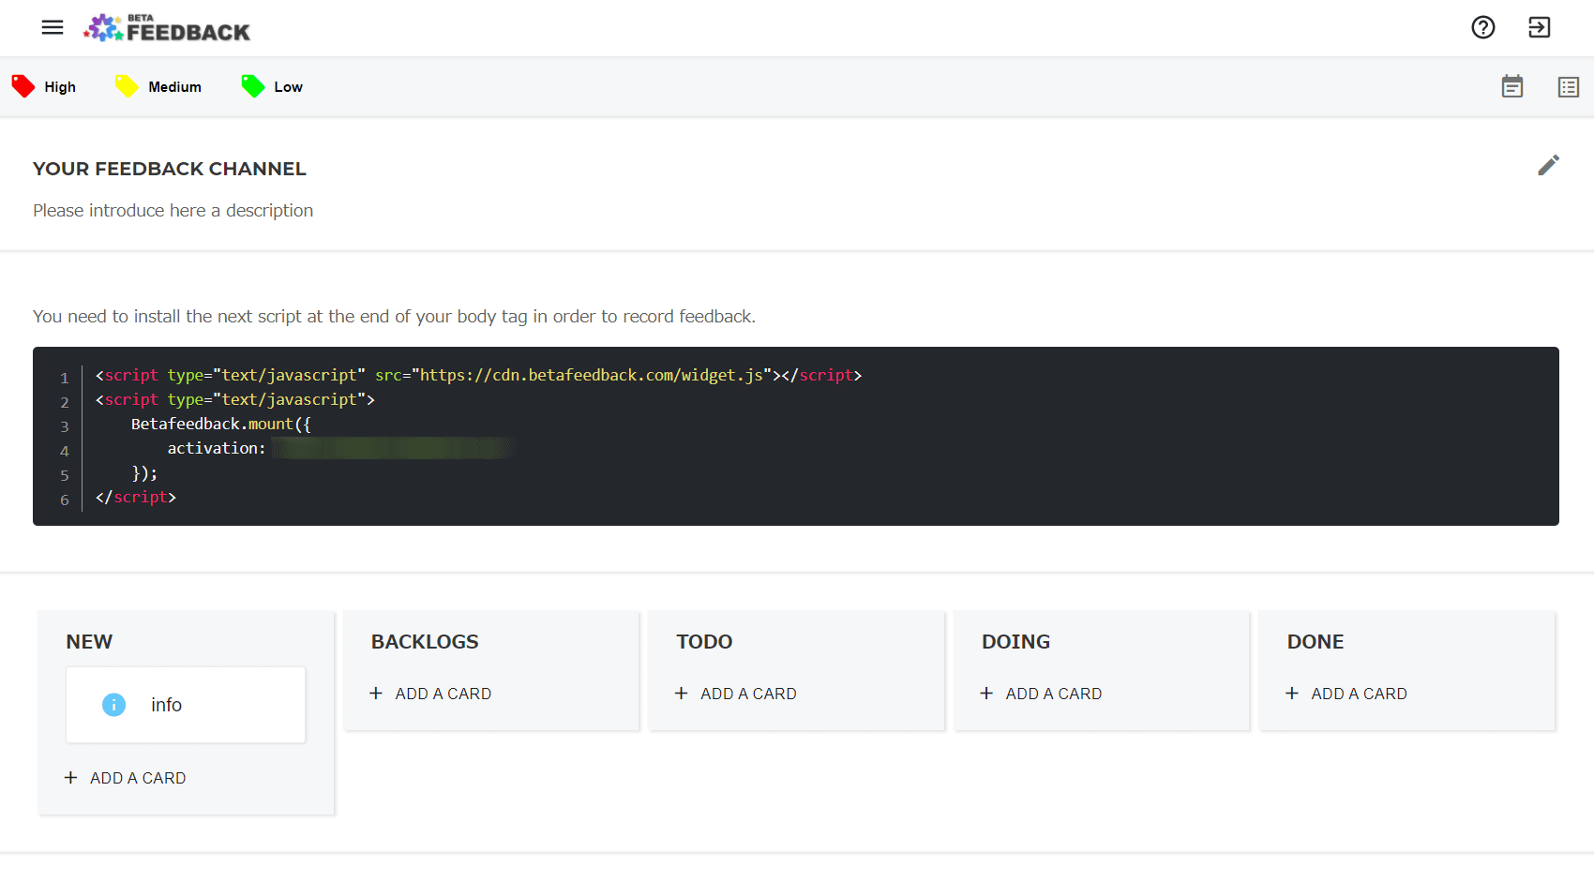Edit channel with the pencil icon
The width and height of the screenshot is (1594, 896).
pos(1549,165)
